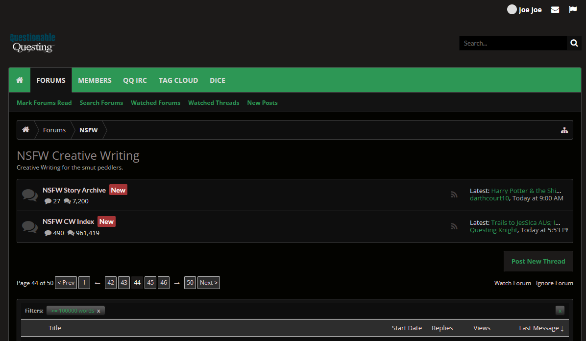
Task: Switch to the Tag Cloud tab
Action: pos(178,80)
